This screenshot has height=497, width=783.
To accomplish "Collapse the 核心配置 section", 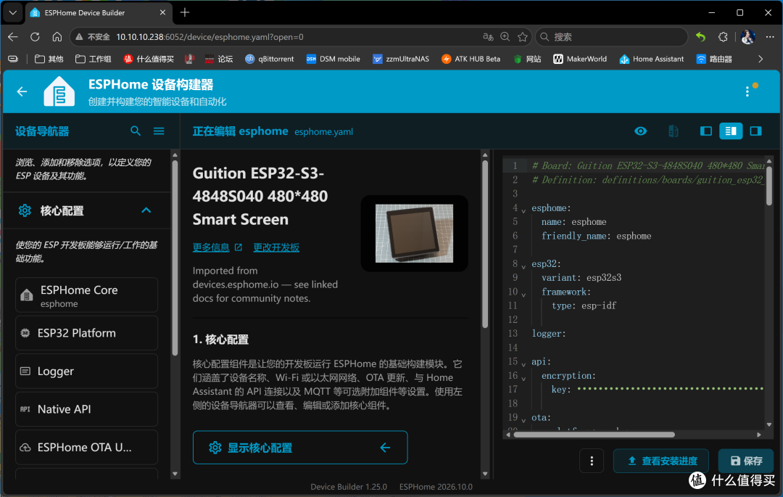I will 146,210.
